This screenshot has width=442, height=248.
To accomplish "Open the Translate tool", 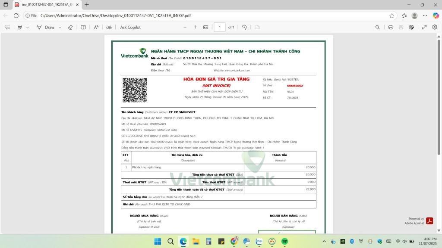I will (x=109, y=27).
